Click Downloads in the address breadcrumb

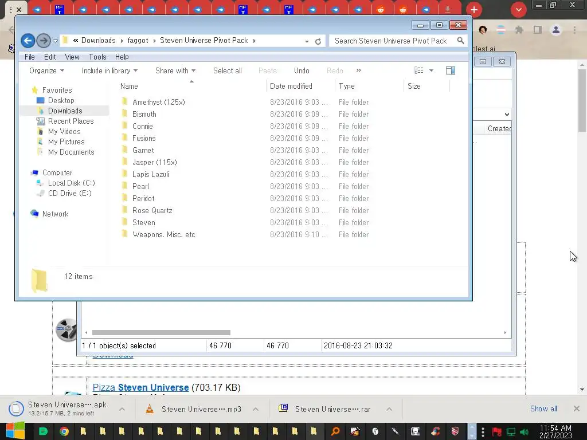coord(99,41)
